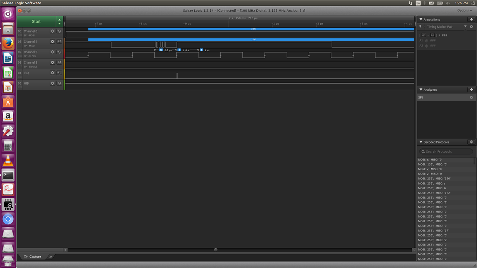
Task: Focus the Search Protocols field
Action: (447, 152)
